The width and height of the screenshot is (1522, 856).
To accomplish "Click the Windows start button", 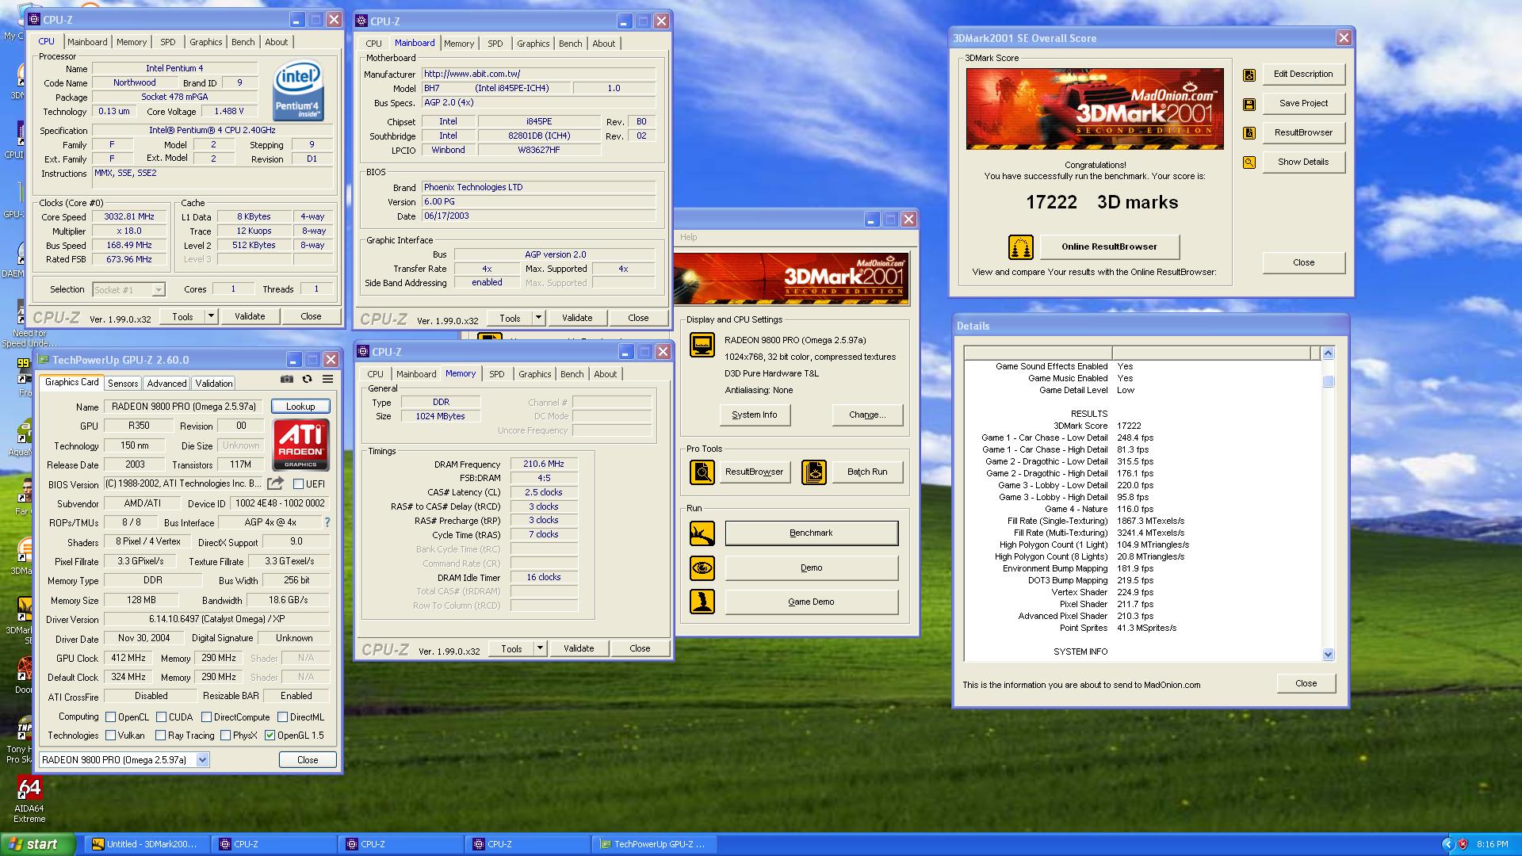I will [x=37, y=844].
